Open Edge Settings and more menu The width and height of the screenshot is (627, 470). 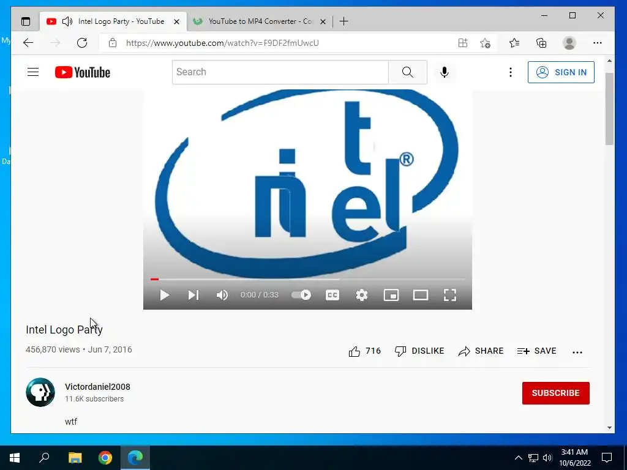pyautogui.click(x=598, y=43)
